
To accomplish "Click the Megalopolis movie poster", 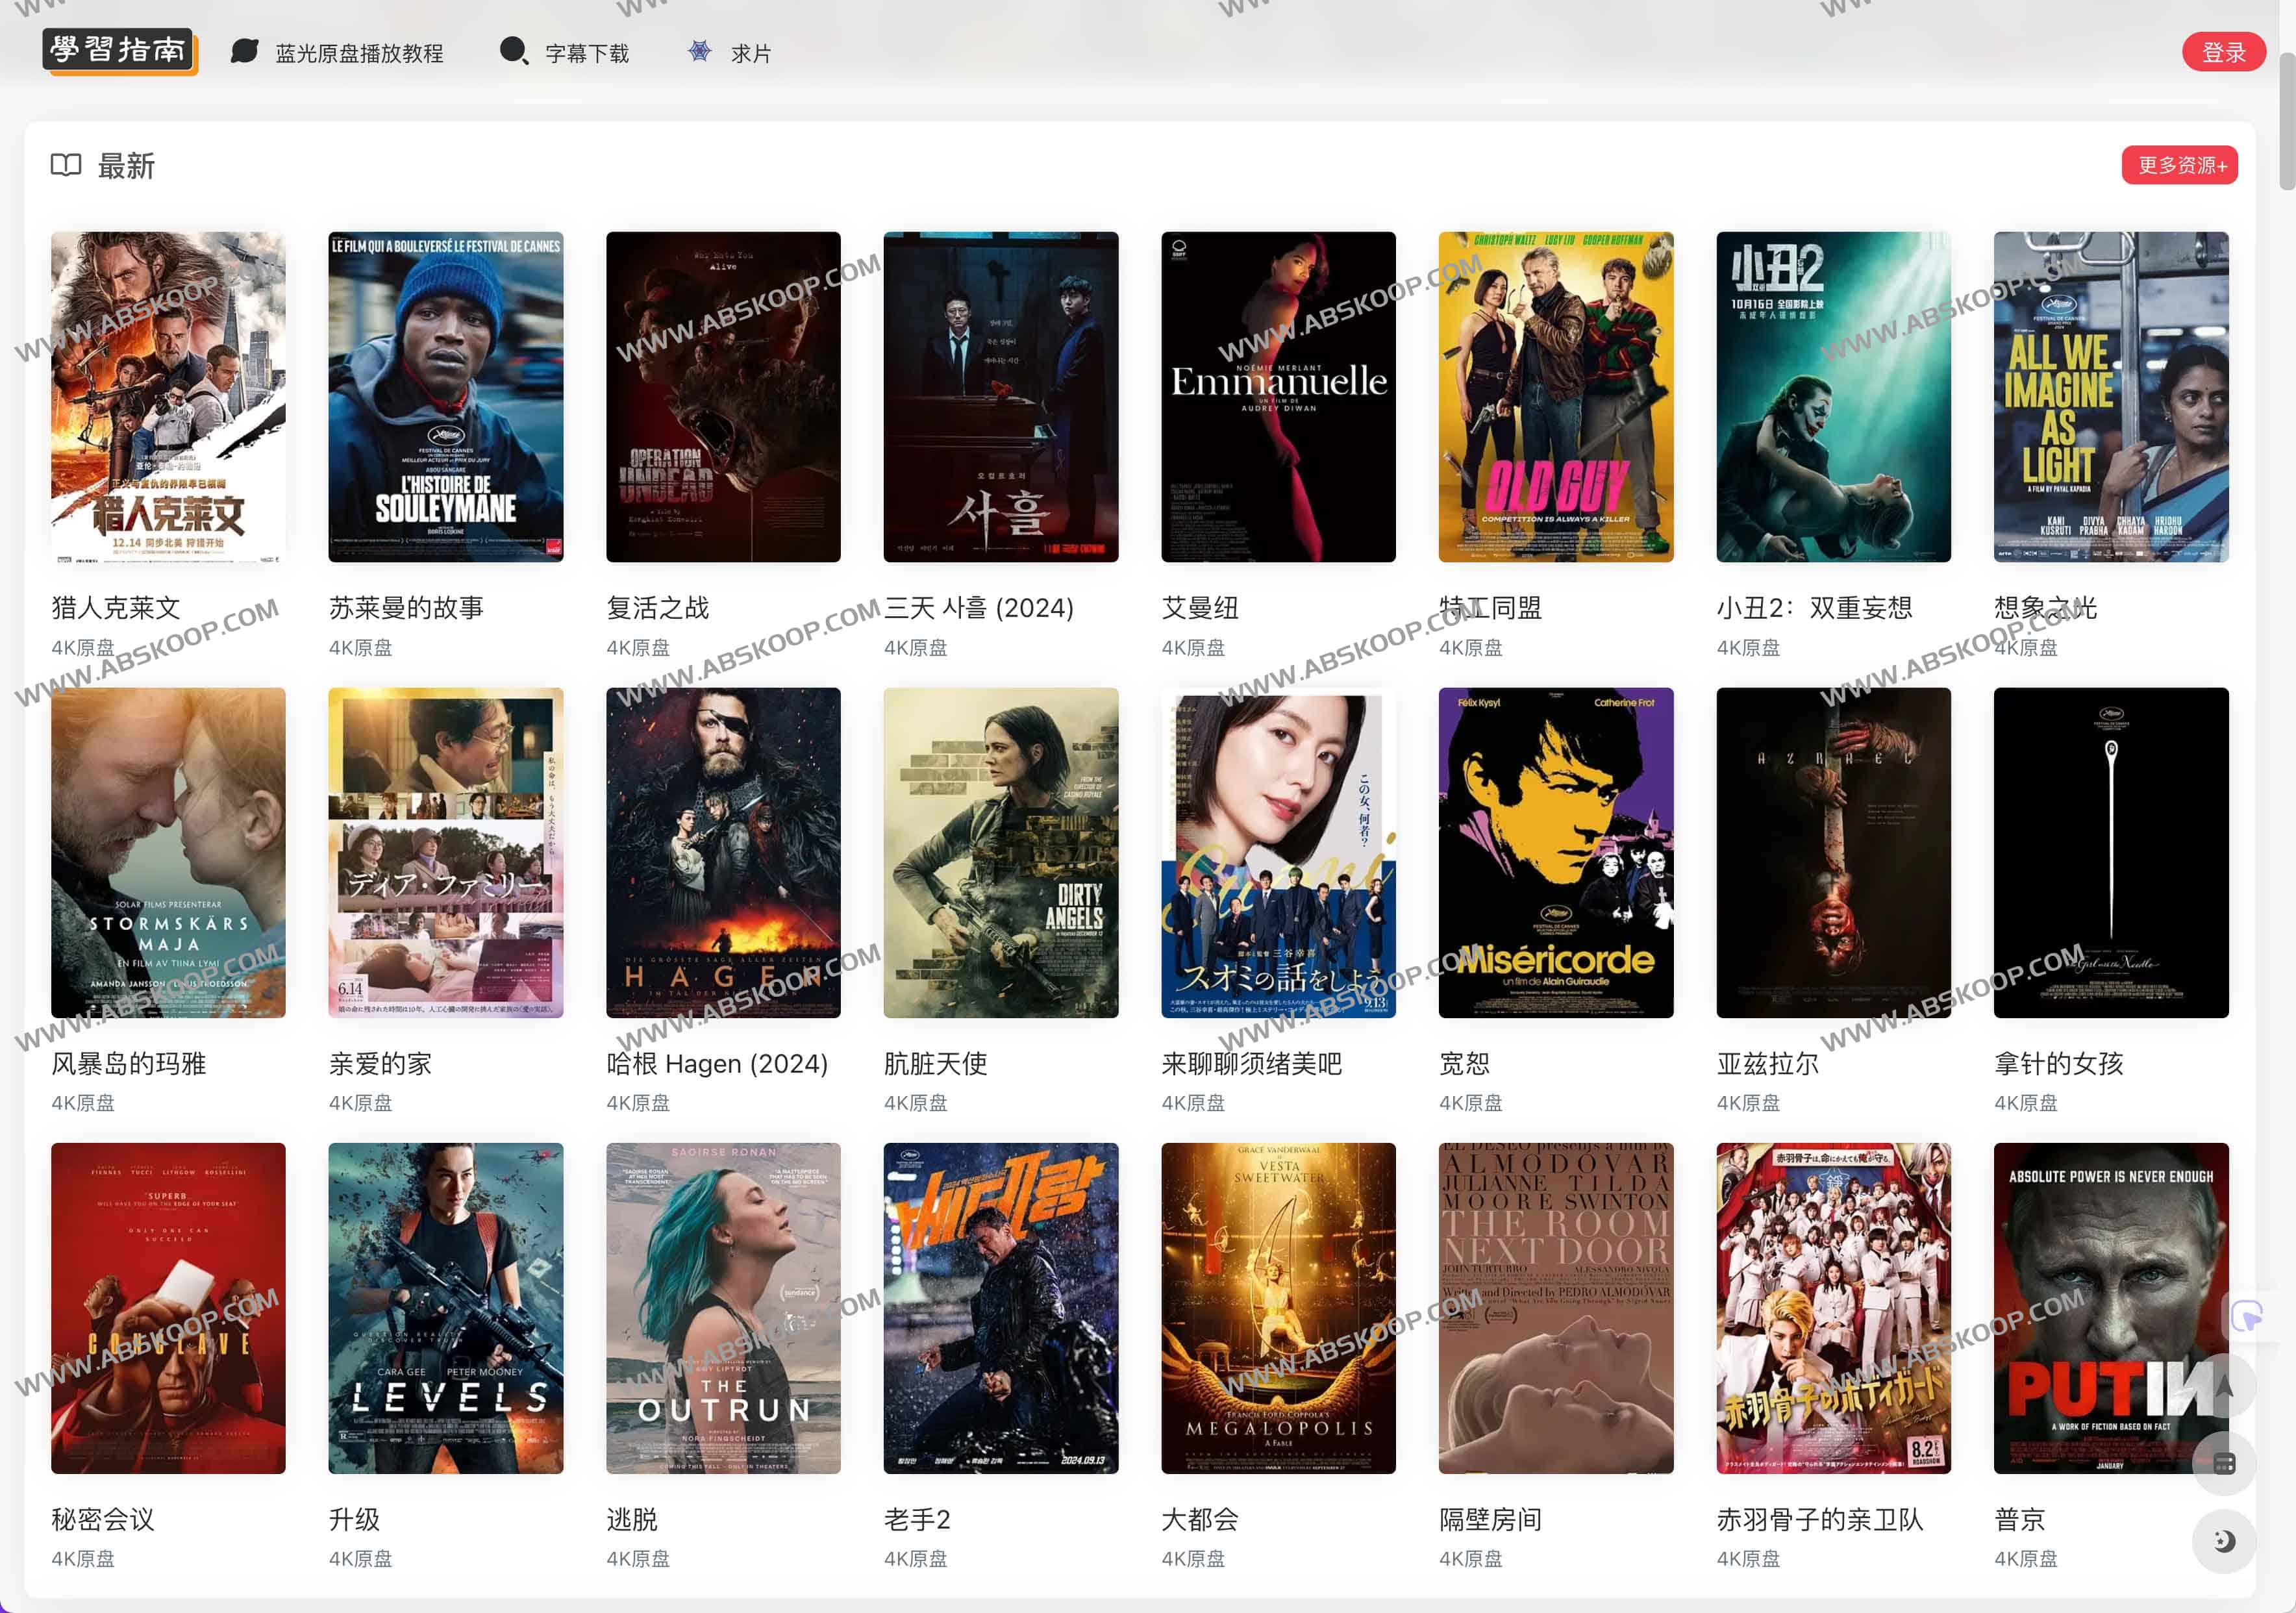I will [1277, 1307].
